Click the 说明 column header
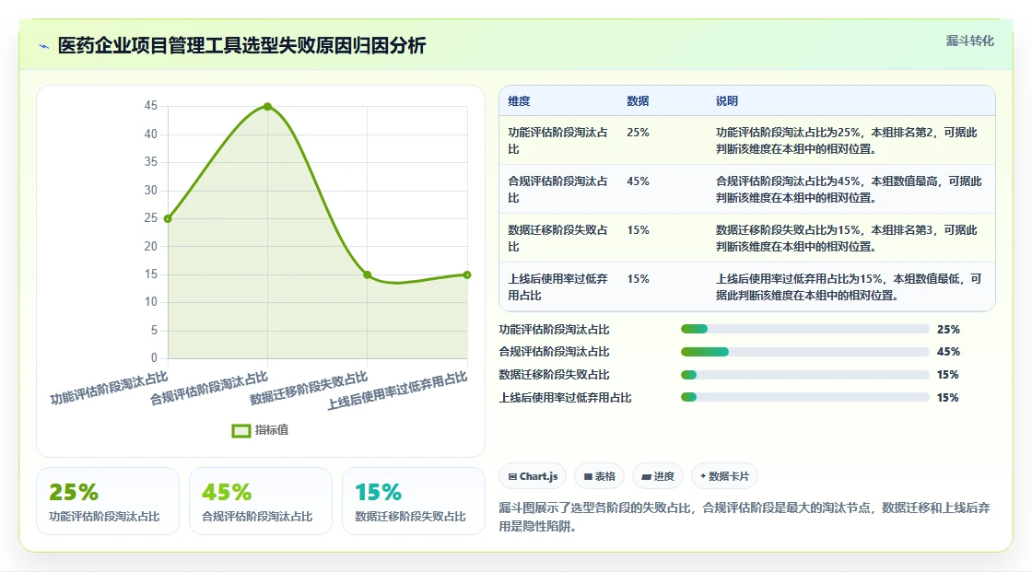The image size is (1032, 572). point(727,100)
